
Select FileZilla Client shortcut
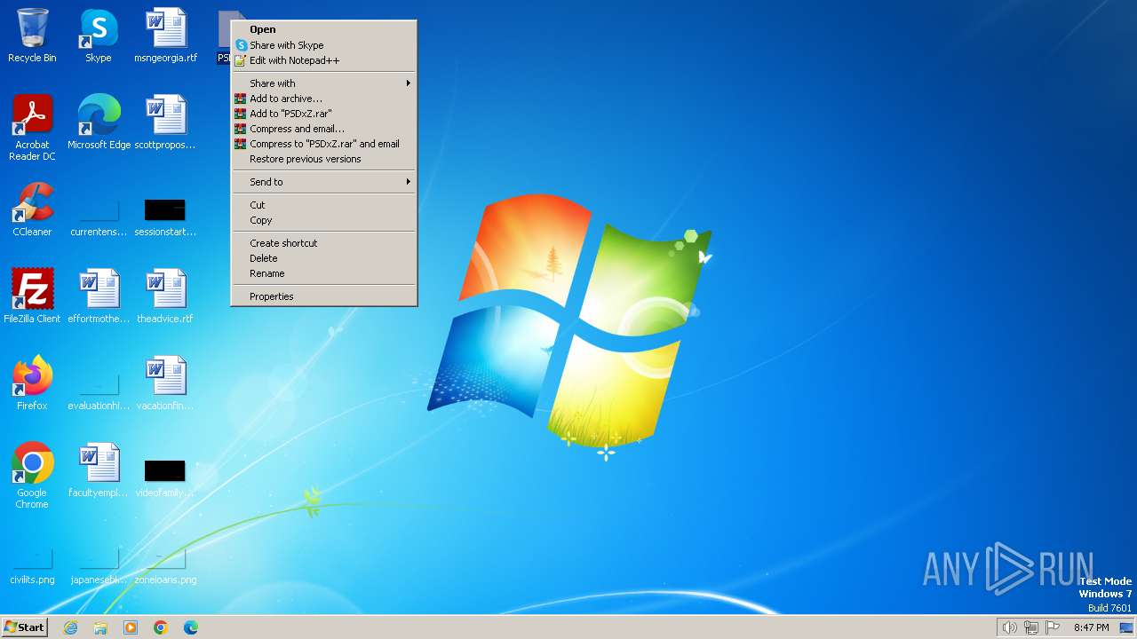pyautogui.click(x=32, y=296)
